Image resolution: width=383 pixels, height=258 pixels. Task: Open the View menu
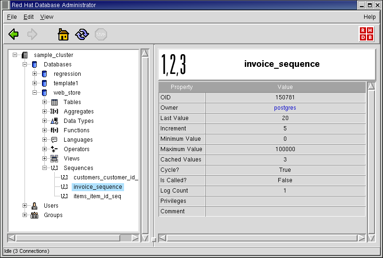coord(47,17)
